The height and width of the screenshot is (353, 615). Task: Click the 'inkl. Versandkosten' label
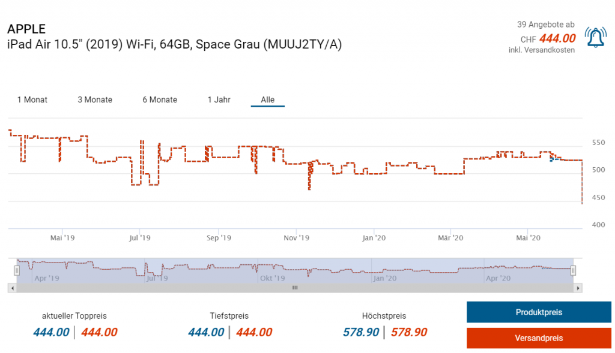click(x=542, y=50)
